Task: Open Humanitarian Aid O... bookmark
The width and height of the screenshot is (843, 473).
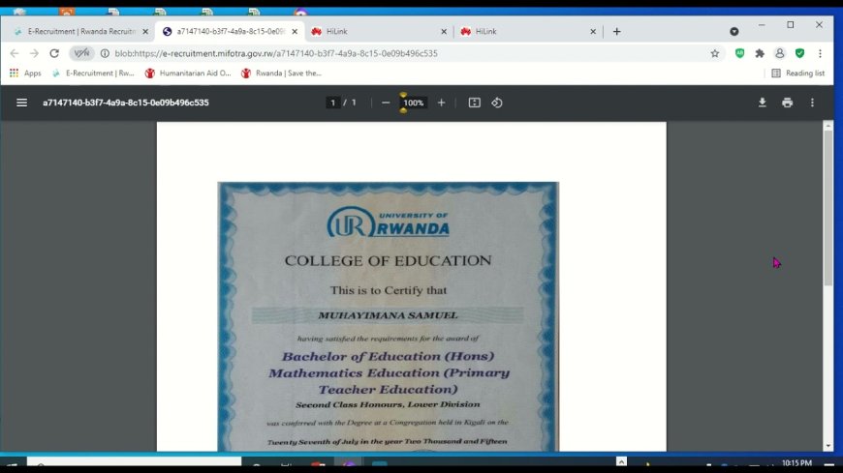Action: pos(188,73)
